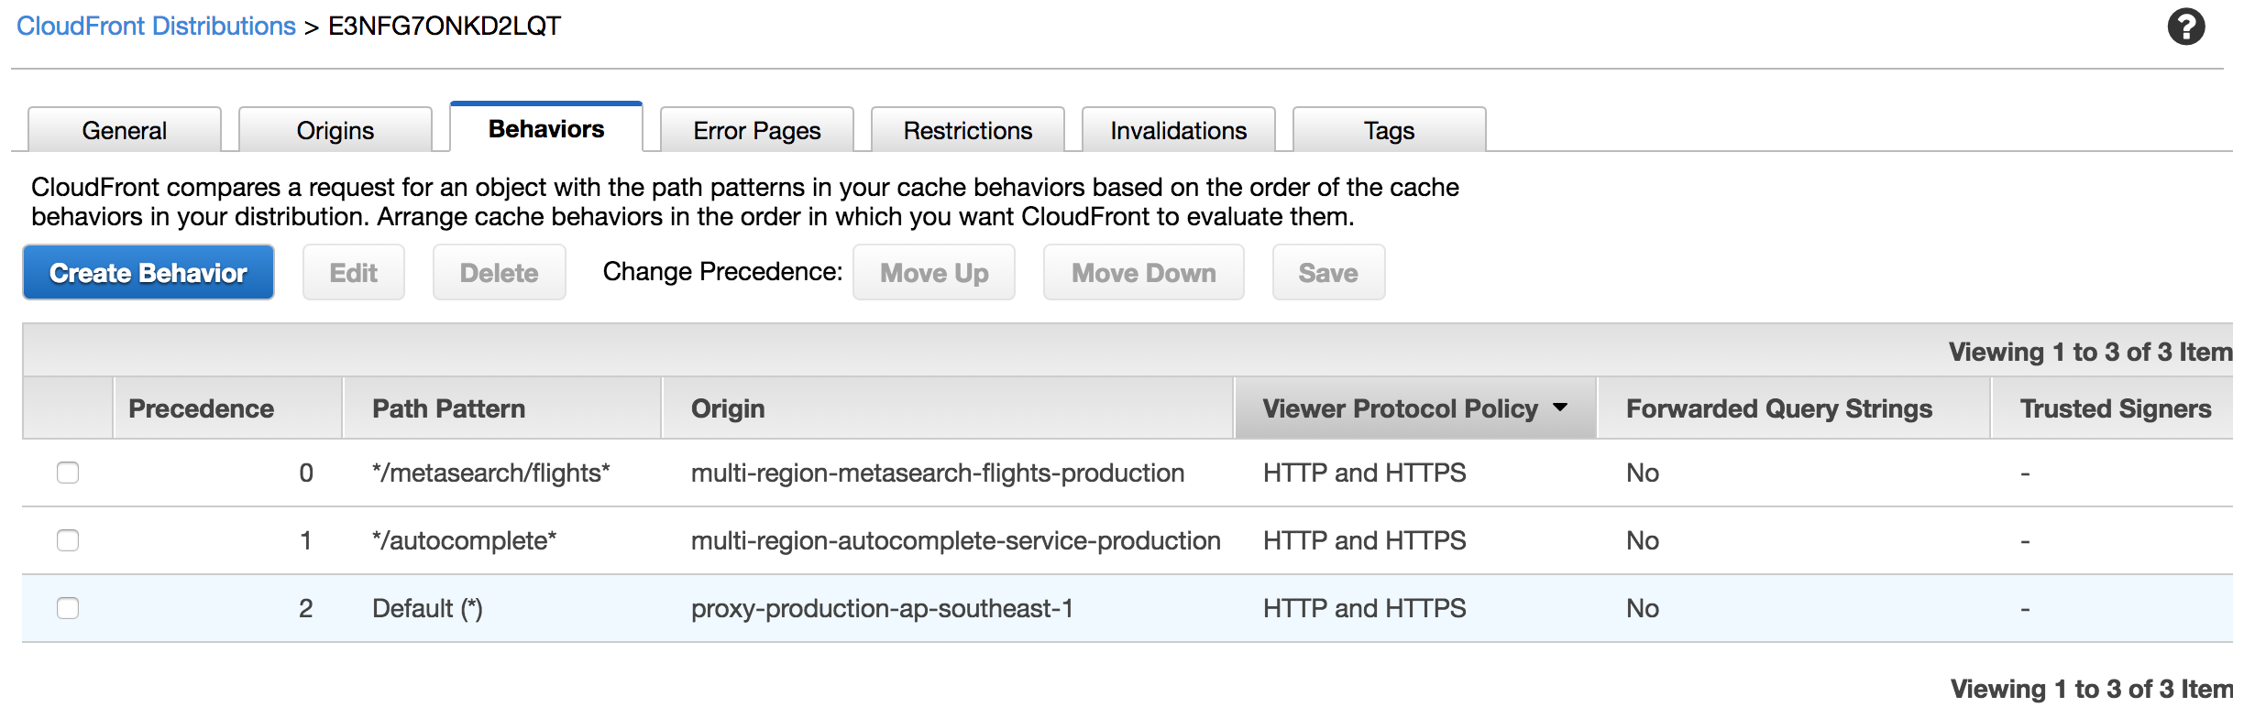Open the Restrictions tab
This screenshot has height=718, width=2244.
pyautogui.click(x=968, y=130)
